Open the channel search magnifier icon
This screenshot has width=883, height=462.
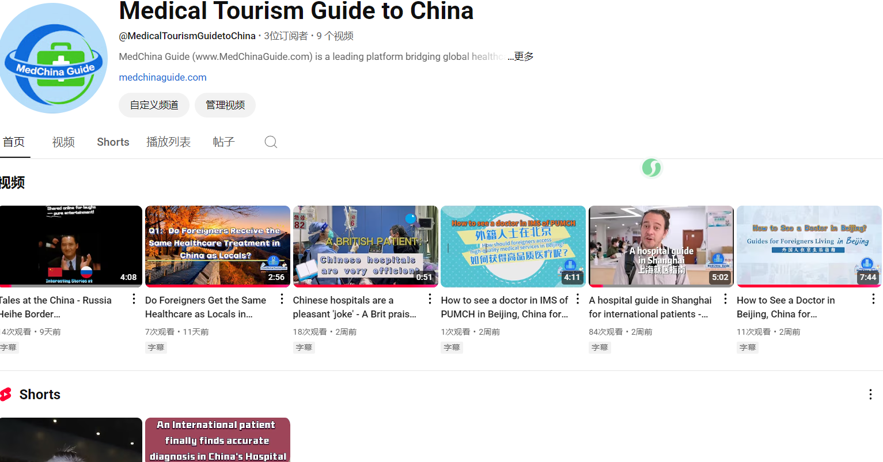270,142
